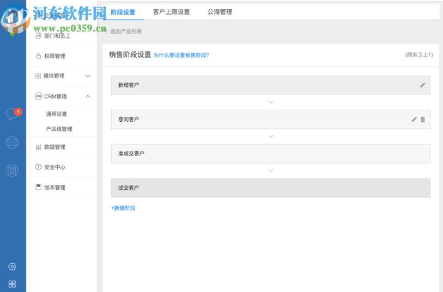Open the chat messages icon with badge
Screen dimensions: 443x292
(13, 114)
